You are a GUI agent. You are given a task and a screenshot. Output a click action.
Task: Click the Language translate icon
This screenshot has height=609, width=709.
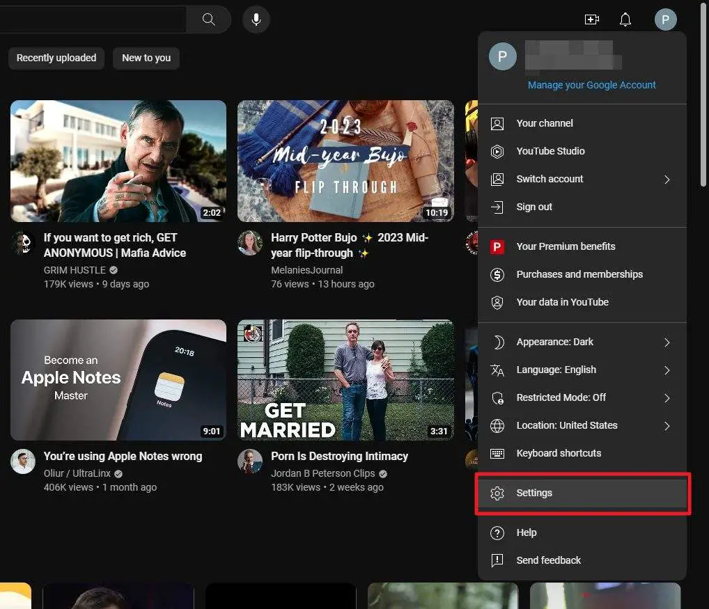497,370
